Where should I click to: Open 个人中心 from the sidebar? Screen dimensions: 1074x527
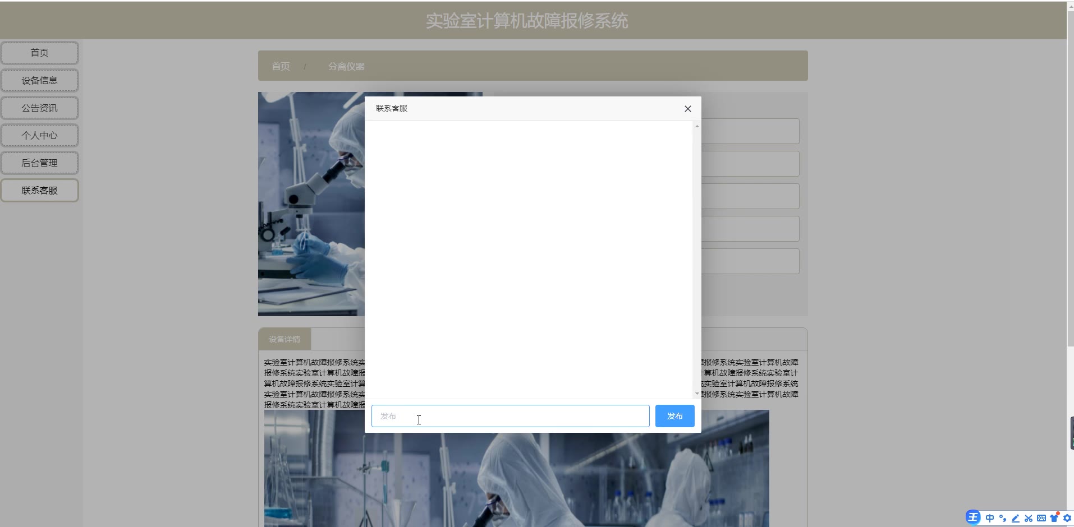[39, 135]
